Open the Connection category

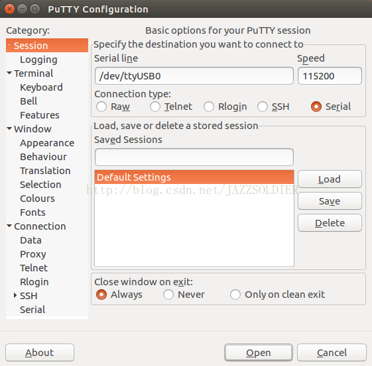[40, 226]
